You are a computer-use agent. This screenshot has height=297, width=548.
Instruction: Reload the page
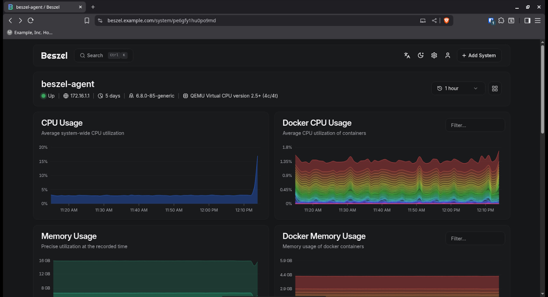31,21
